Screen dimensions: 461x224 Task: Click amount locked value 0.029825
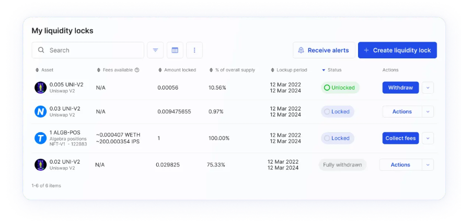pos(168,165)
